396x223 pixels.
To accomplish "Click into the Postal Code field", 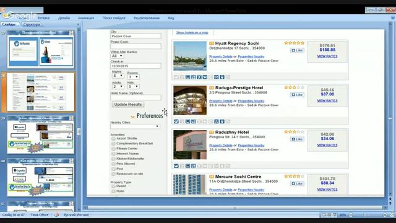I will [136, 46].
